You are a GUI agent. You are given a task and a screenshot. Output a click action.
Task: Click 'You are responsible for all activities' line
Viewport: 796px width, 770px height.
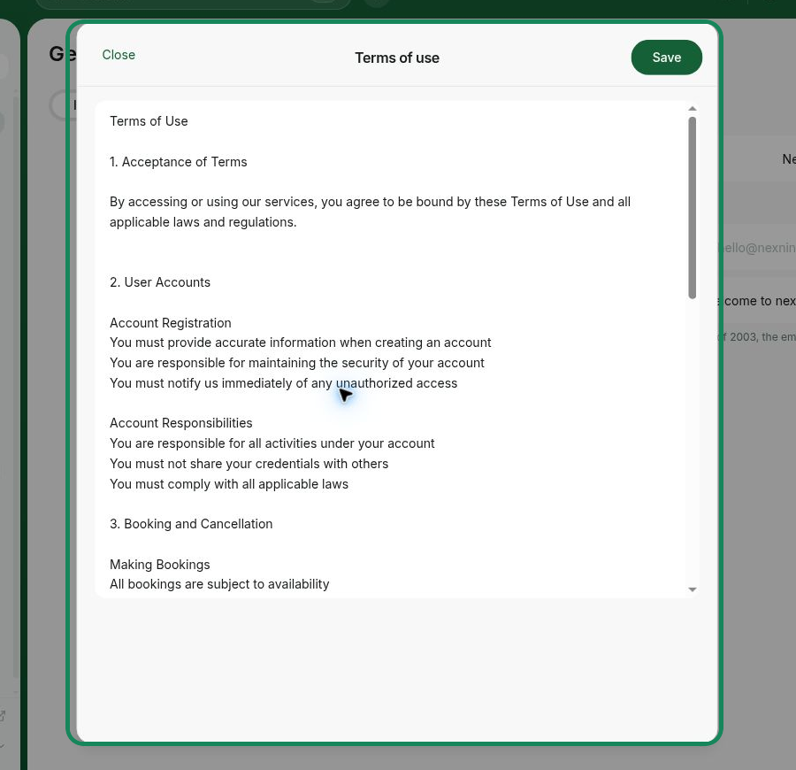[272, 443]
